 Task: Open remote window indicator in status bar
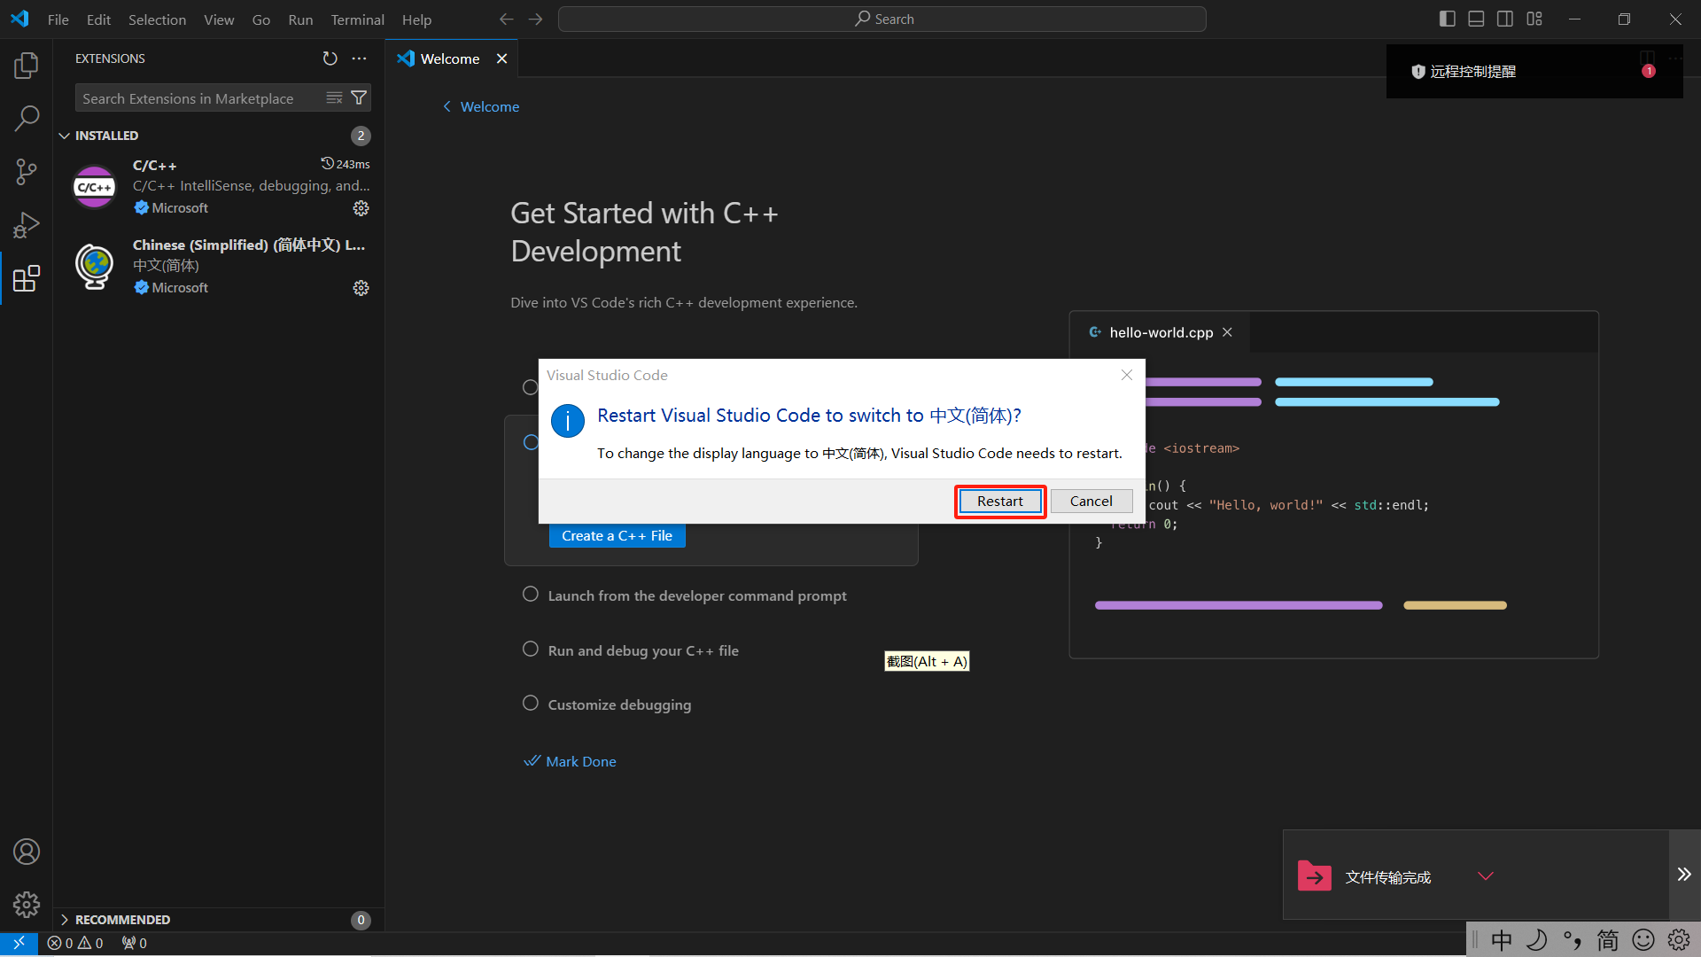click(19, 943)
